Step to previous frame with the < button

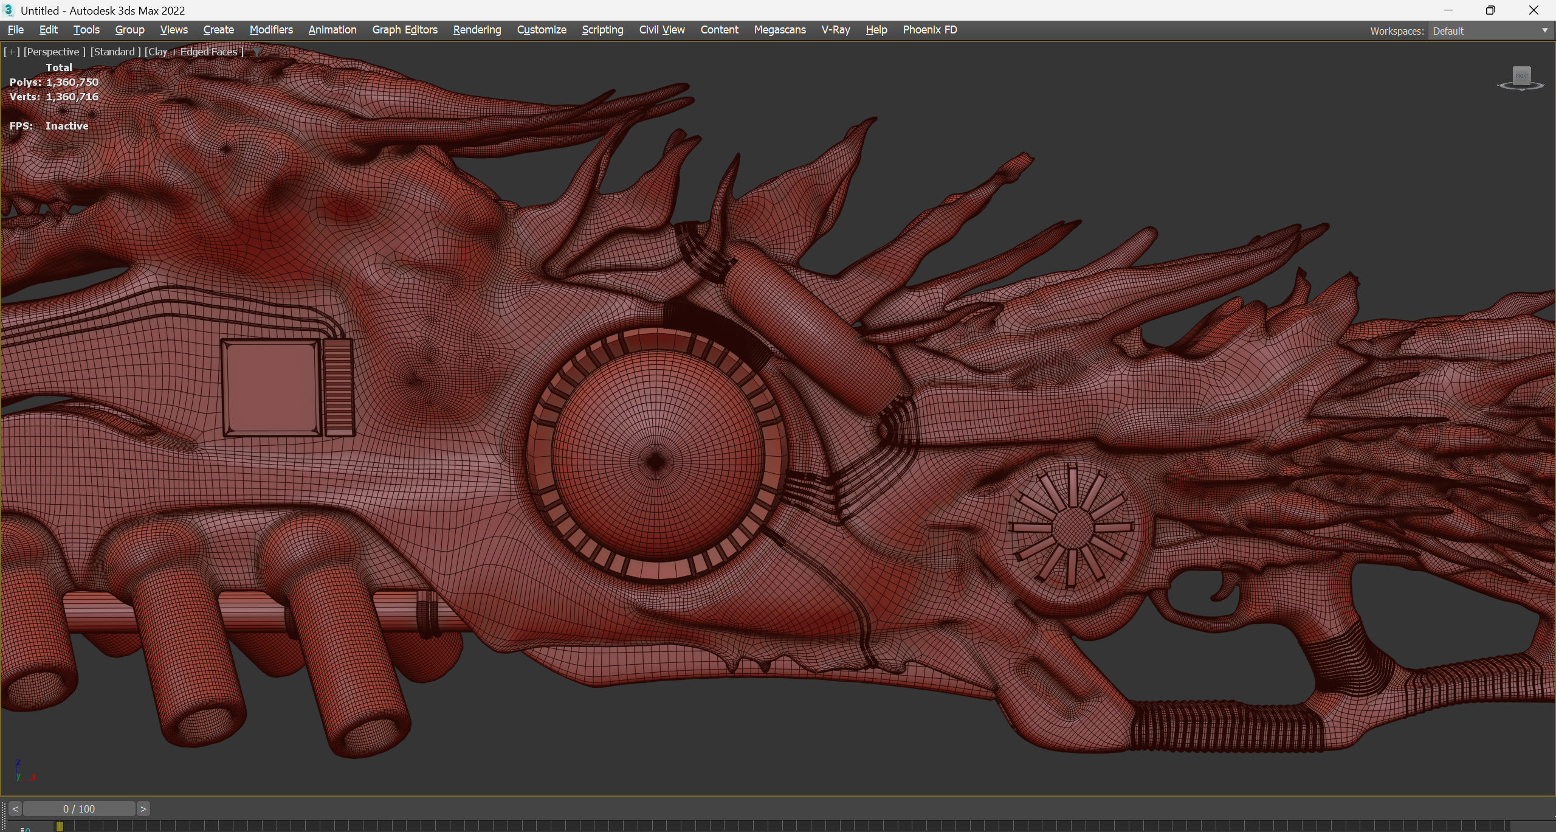point(15,809)
